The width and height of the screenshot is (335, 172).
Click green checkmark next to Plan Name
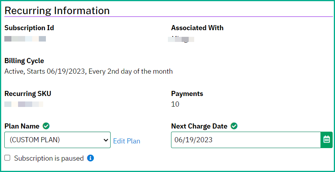46,126
